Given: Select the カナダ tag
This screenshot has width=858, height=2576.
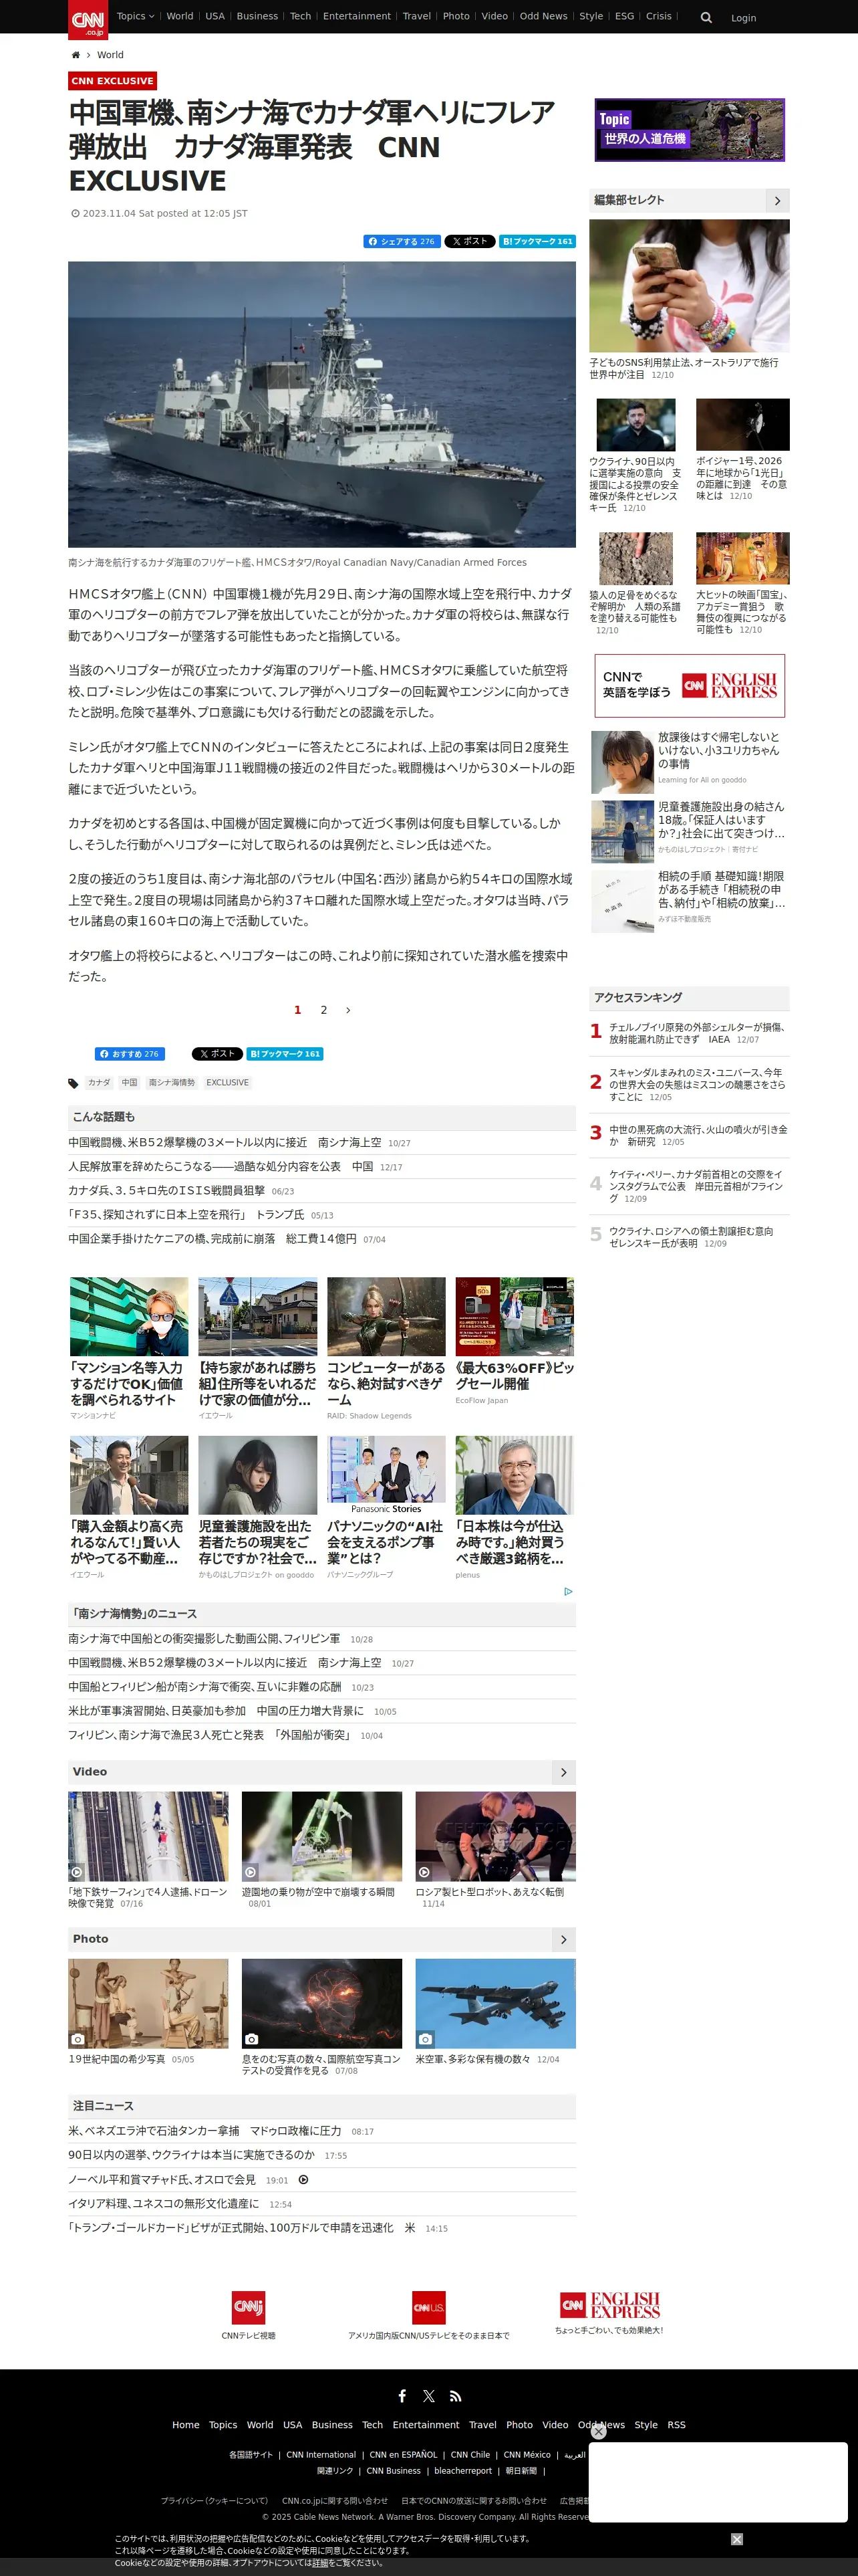Looking at the screenshot, I should [99, 1083].
